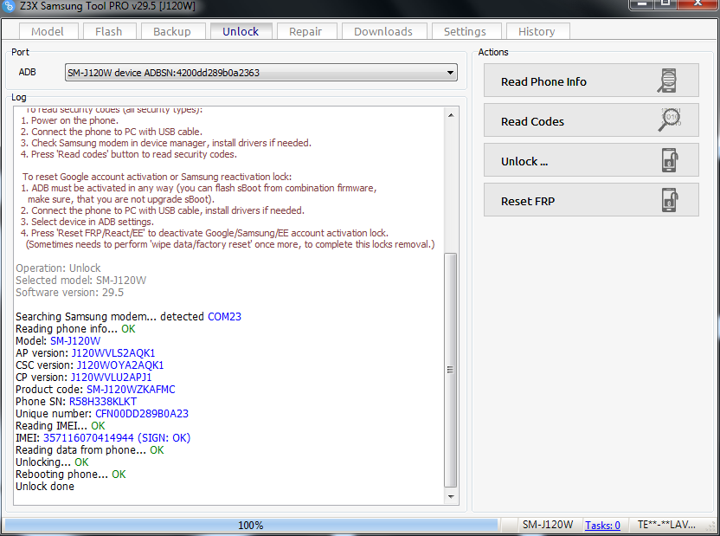Click the AP version J120WVLS2AQK1 value
Screen dimensions: 720x536
(x=113, y=352)
